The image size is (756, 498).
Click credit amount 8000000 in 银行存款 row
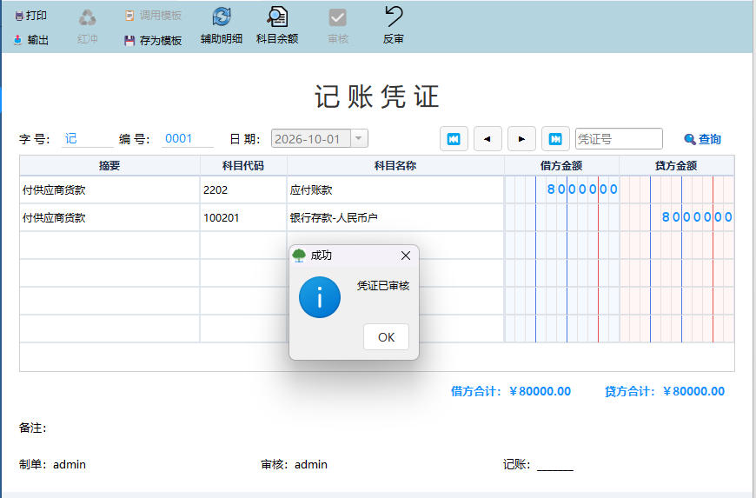(x=697, y=217)
